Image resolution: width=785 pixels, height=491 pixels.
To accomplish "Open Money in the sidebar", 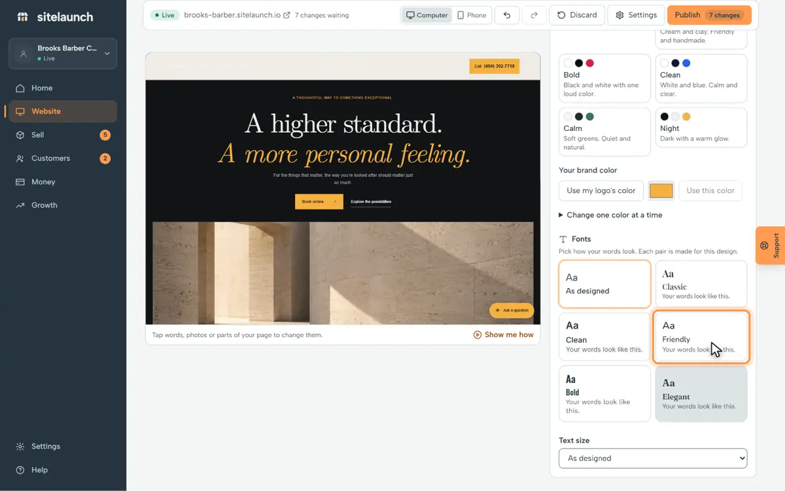I will point(63,182).
